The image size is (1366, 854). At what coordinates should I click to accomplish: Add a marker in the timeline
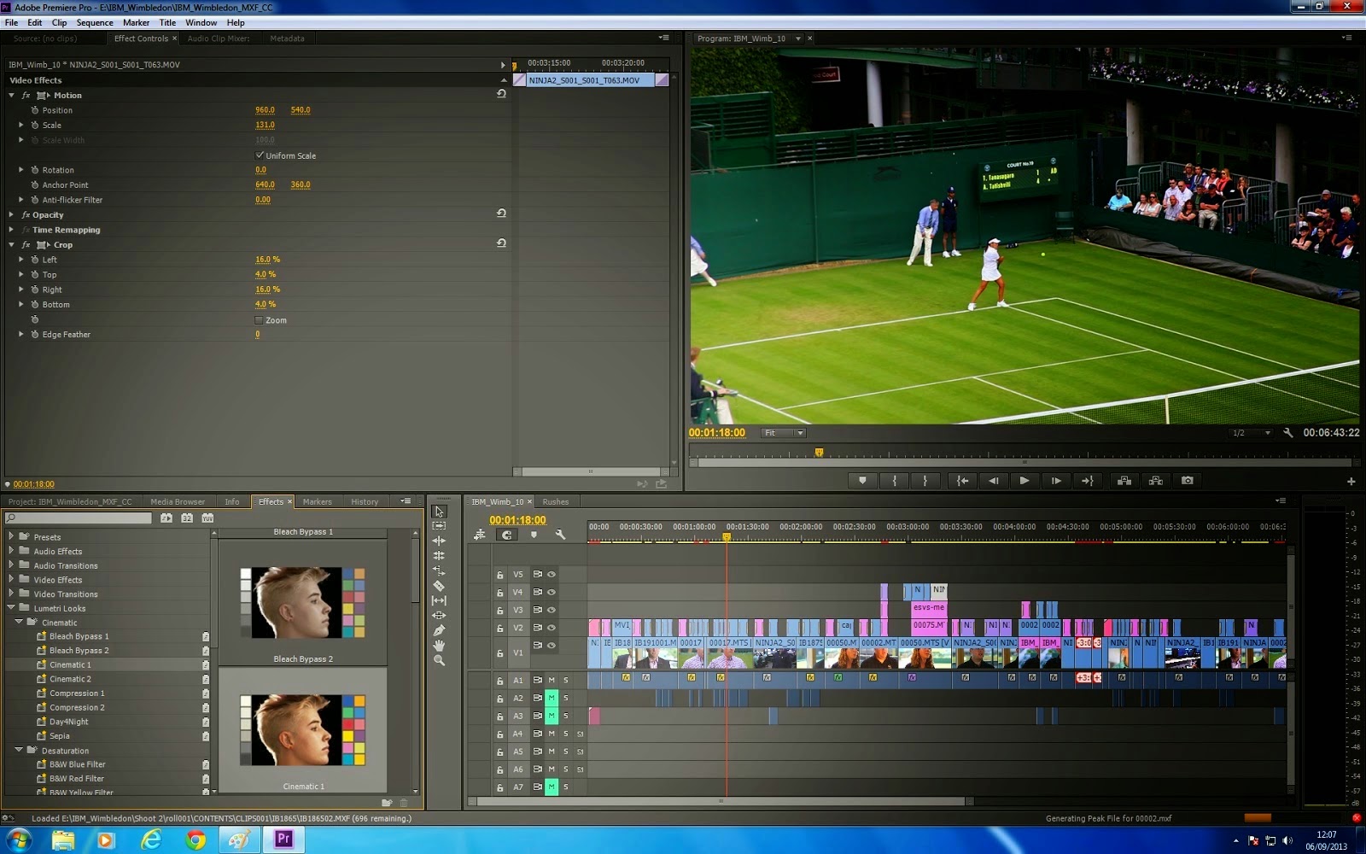[x=534, y=535]
